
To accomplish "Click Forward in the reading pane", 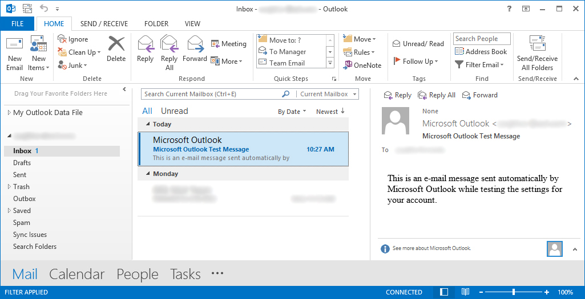I will point(480,95).
